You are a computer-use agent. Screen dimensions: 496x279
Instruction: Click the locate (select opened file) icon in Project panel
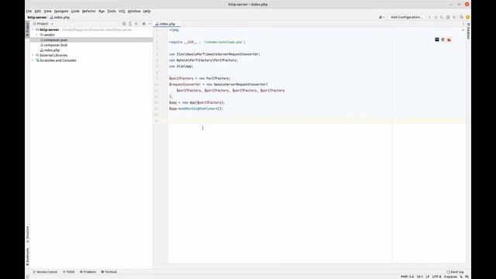tap(124, 24)
